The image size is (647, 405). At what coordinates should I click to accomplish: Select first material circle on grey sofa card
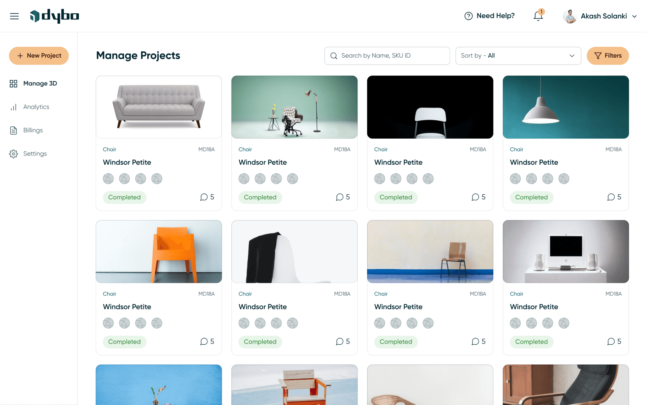(108, 179)
